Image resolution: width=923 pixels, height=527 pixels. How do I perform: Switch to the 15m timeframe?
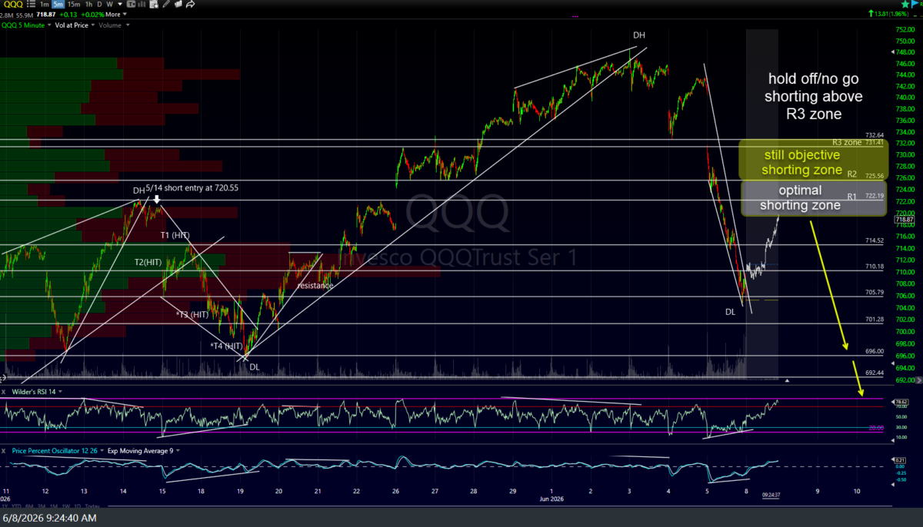point(74,5)
